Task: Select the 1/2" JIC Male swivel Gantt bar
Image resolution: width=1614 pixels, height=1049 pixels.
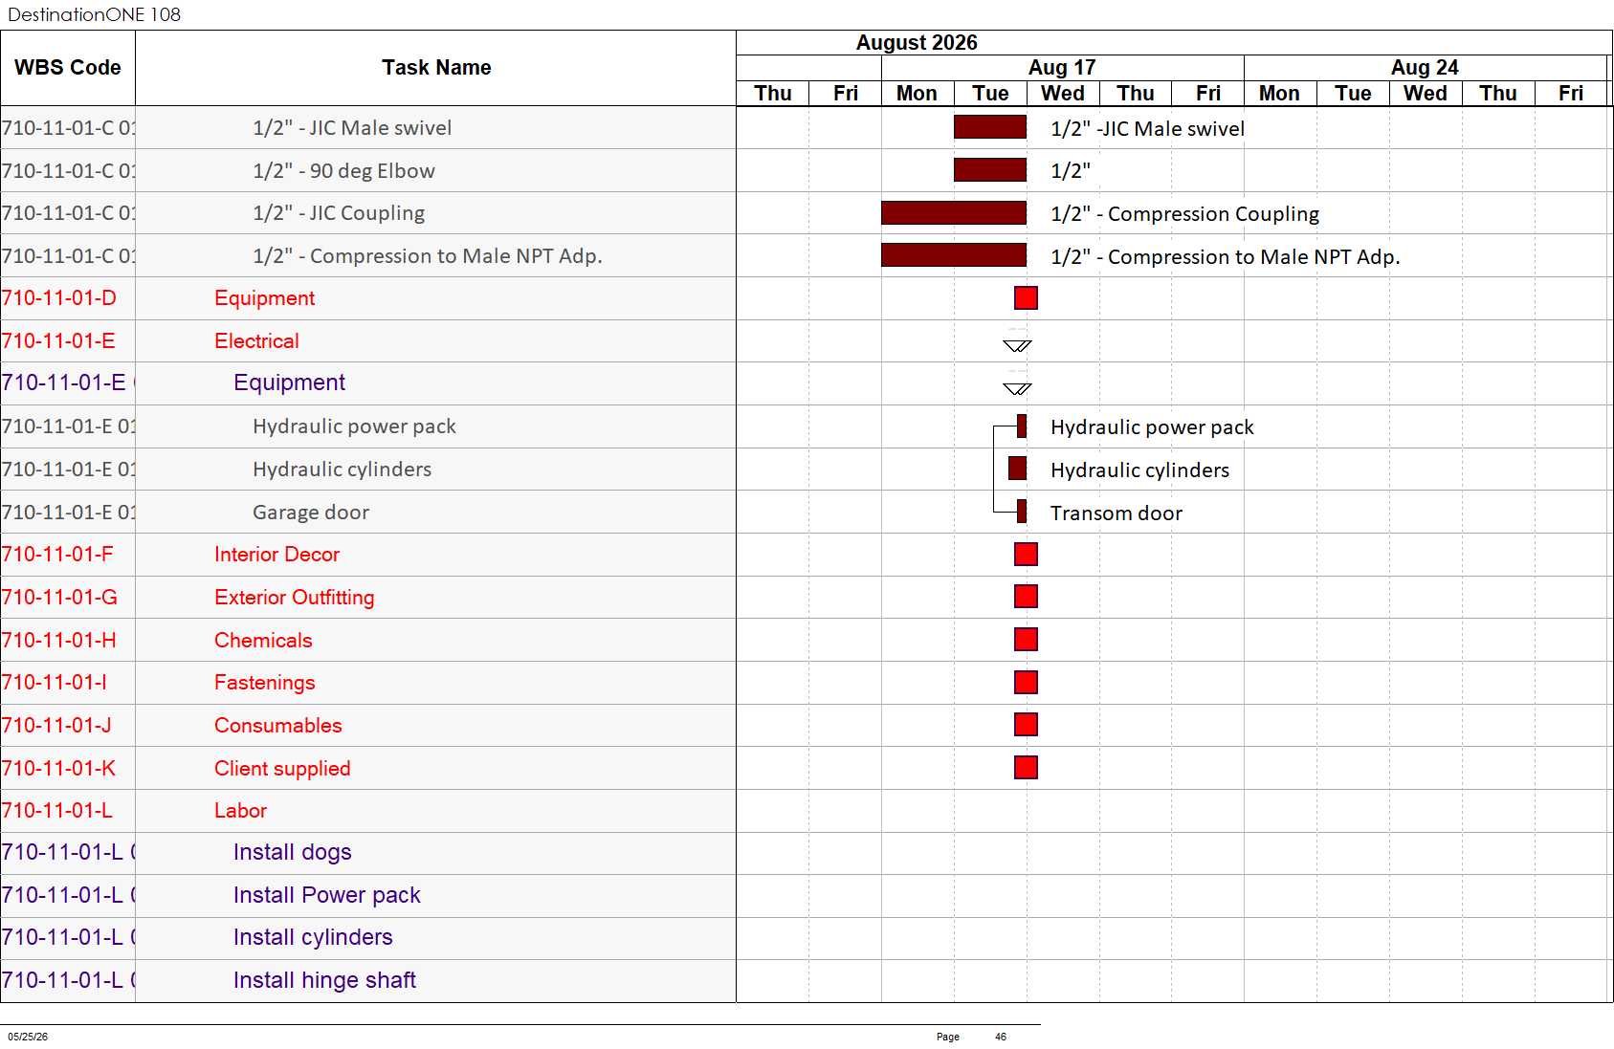Action: tap(990, 127)
